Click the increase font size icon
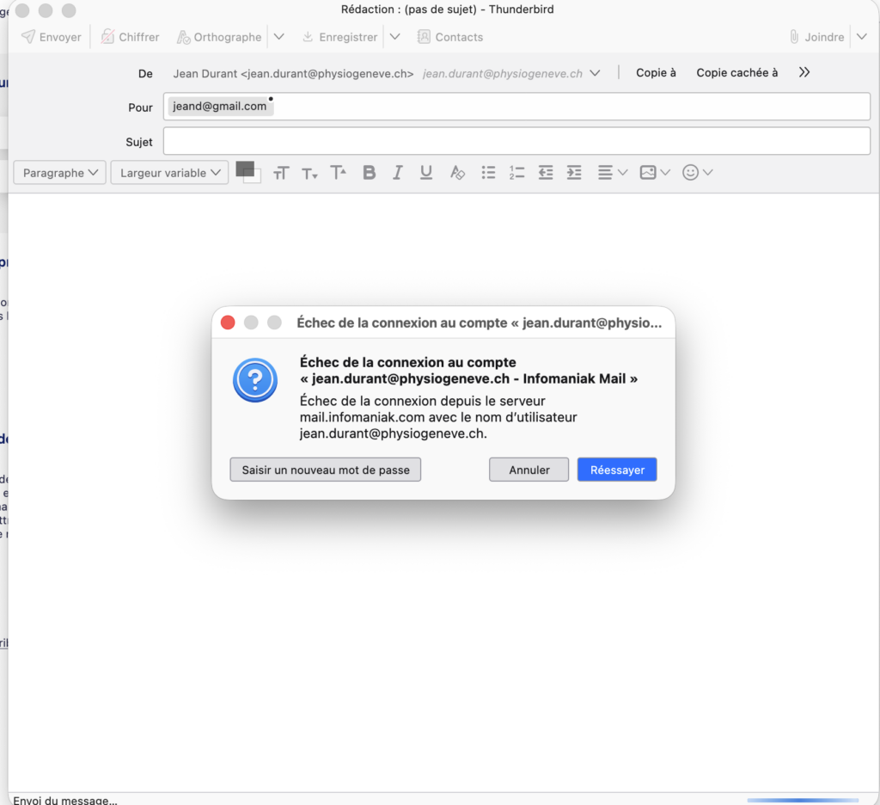The image size is (880, 805). [339, 173]
